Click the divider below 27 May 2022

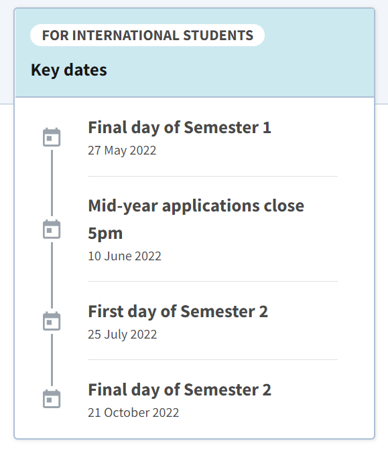pyautogui.click(x=212, y=176)
